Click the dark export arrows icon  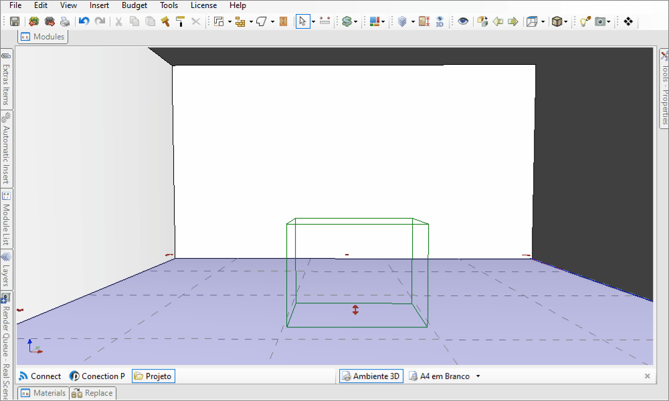(50, 21)
